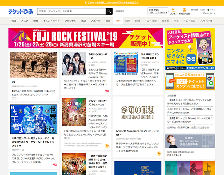224x175 pixels.
Task: Select the クラシック genre tab
Action: 70,21
